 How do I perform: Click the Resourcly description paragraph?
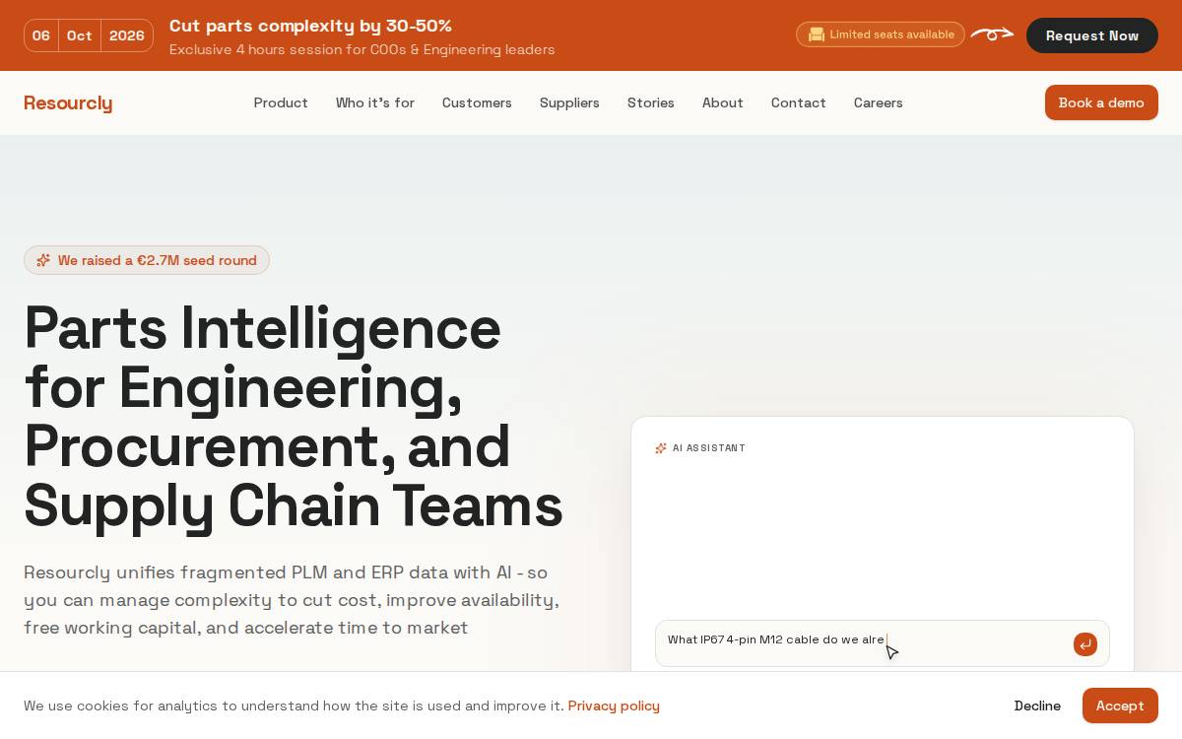(x=292, y=600)
